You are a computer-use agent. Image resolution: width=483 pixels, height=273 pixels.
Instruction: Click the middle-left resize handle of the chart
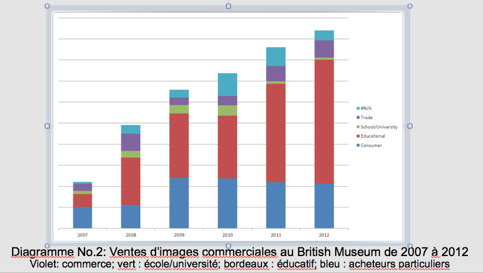47,126
